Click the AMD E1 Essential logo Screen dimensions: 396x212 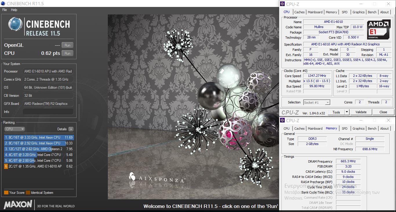click(x=379, y=29)
